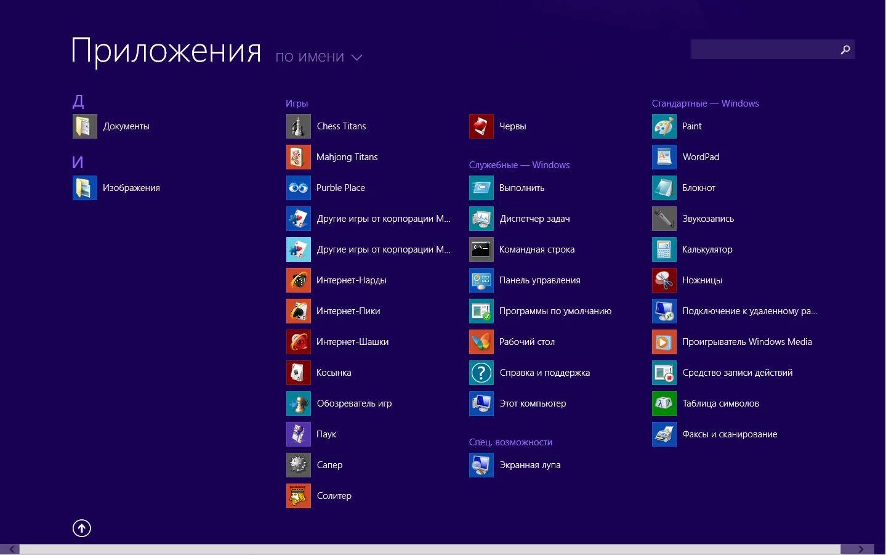Open Блокнот notepad

684,188
